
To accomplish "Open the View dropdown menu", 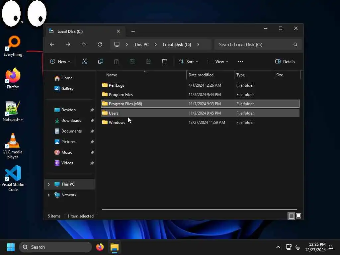I will click(x=218, y=61).
